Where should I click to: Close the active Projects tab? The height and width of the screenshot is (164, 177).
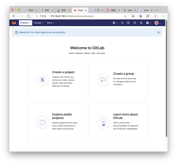tap(86, 10)
